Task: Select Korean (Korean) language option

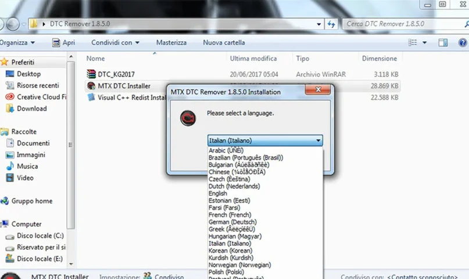Action: tap(265, 251)
